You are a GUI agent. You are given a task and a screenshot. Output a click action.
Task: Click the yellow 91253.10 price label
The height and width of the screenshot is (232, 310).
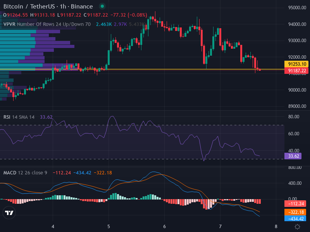click(x=296, y=64)
